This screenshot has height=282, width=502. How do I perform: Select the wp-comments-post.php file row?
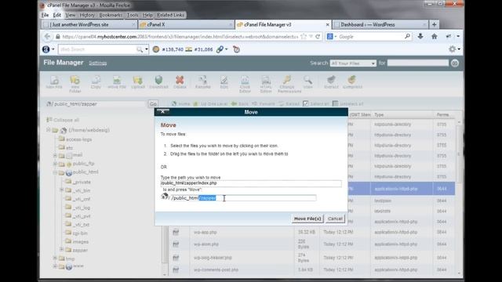pos(312,269)
